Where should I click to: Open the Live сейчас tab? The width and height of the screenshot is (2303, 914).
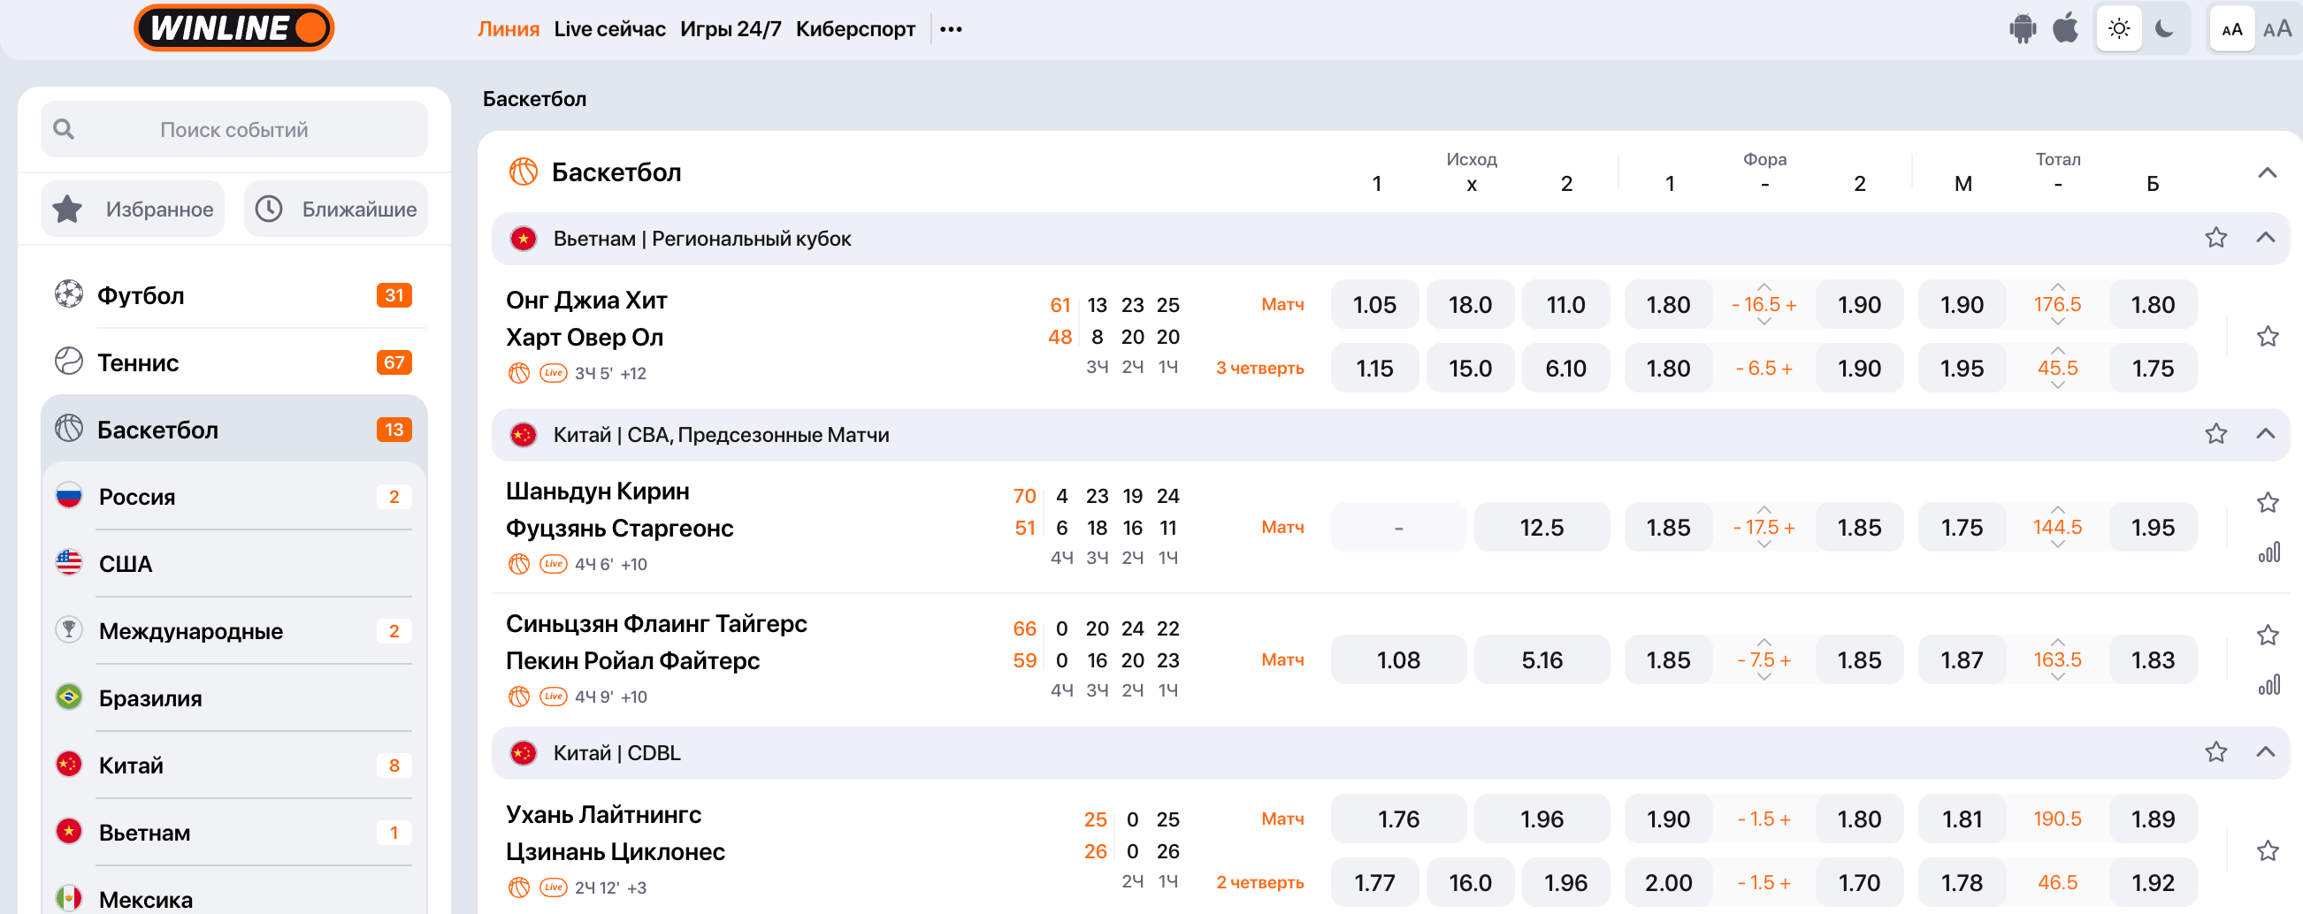[x=608, y=29]
